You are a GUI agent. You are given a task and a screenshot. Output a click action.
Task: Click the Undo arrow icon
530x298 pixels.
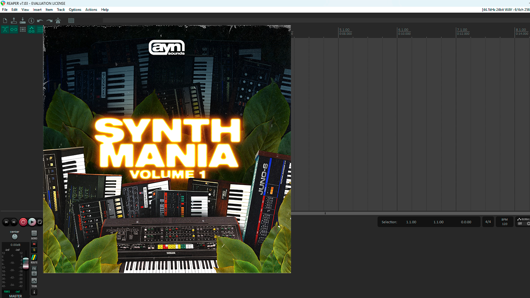click(x=40, y=21)
